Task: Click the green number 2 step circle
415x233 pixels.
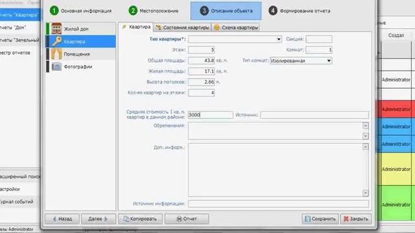Action: coord(132,11)
